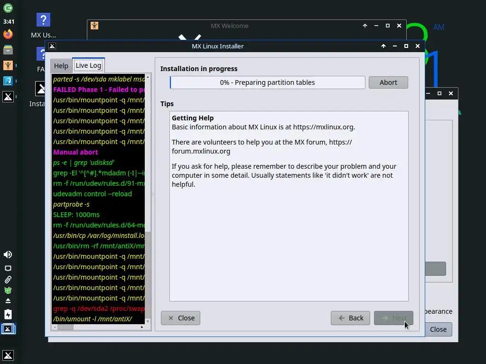486x364 pixels.
Task: Click Close button in the background window
Action: pos(438,329)
